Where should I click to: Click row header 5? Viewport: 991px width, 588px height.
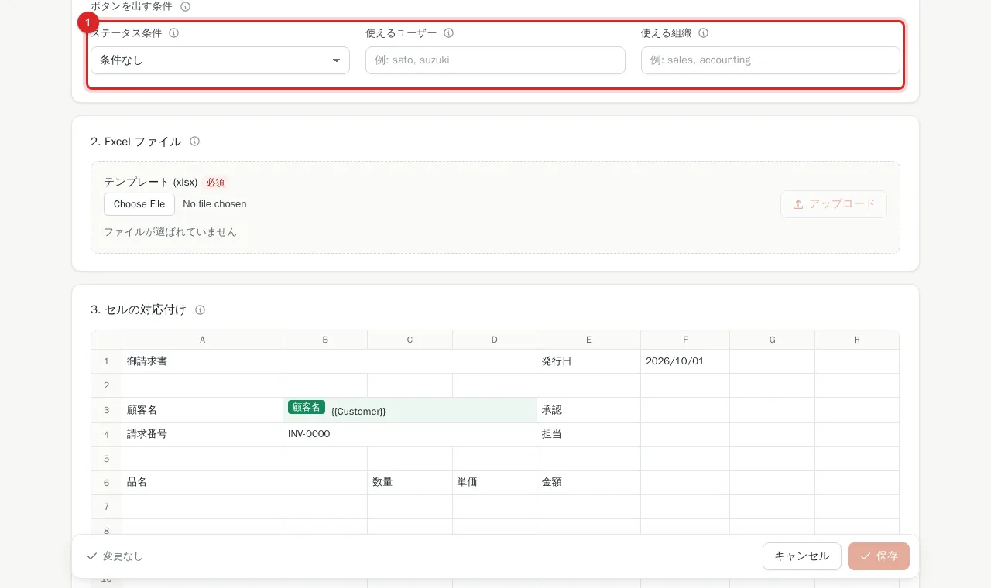pos(107,458)
